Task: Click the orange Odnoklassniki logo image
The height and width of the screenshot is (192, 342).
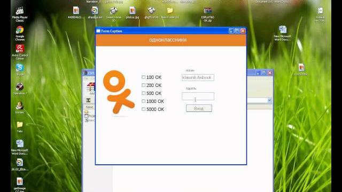Action: 119,92
